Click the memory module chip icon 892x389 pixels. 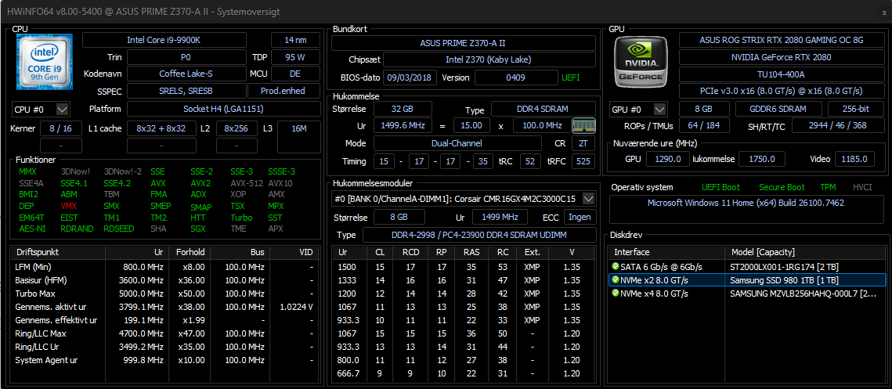580,125
